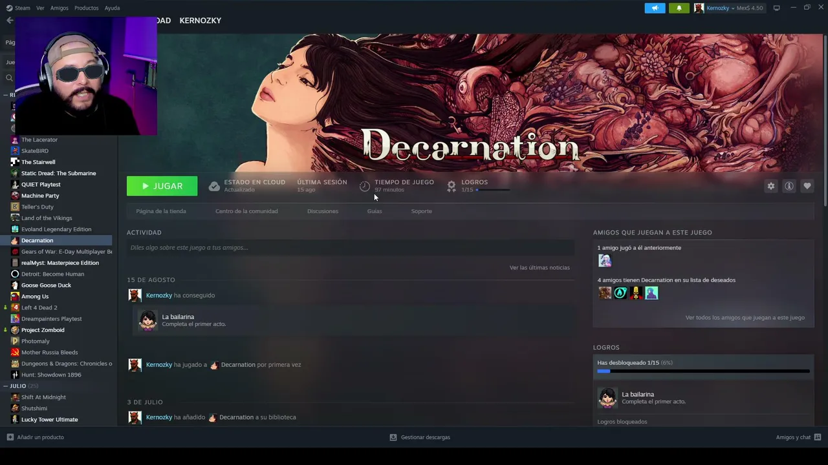Viewport: 828px width, 465px height.
Task: Click the Tiempo de Juego clock icon
Action: tap(365, 186)
